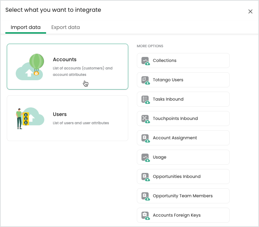Click the Touchpoints Inbound network icon

(145, 119)
